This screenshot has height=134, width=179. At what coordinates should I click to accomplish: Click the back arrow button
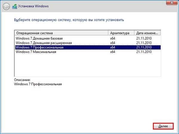pos(6,6)
